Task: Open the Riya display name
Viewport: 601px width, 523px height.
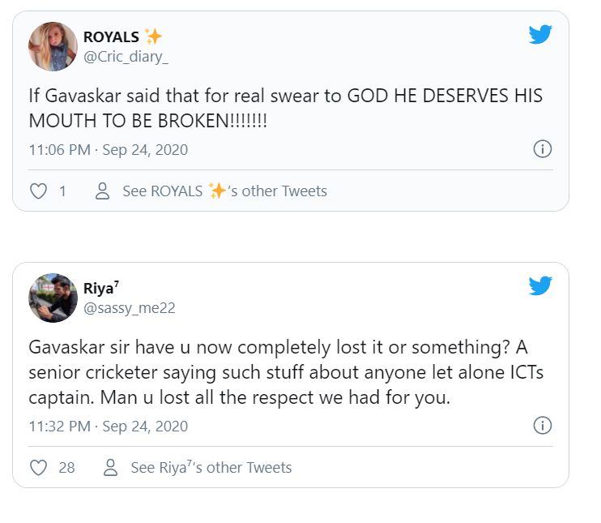Action: tap(101, 288)
